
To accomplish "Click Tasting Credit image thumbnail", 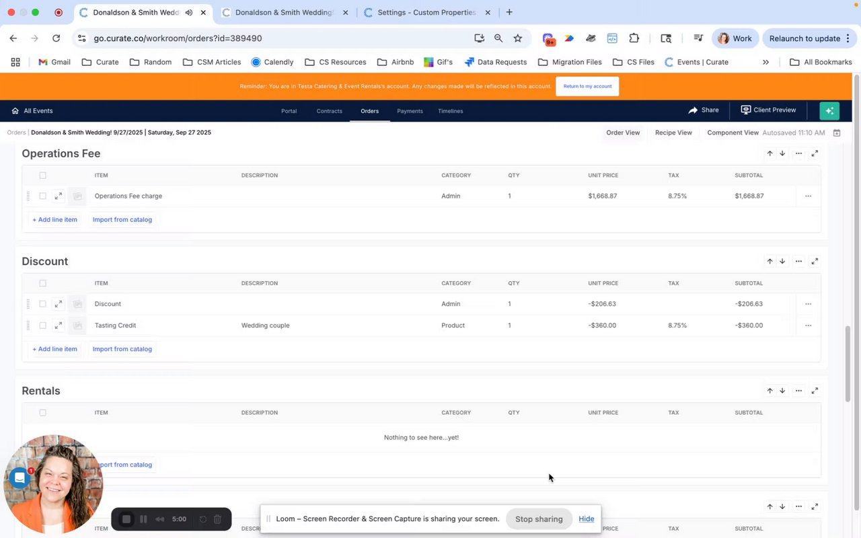I will [77, 325].
